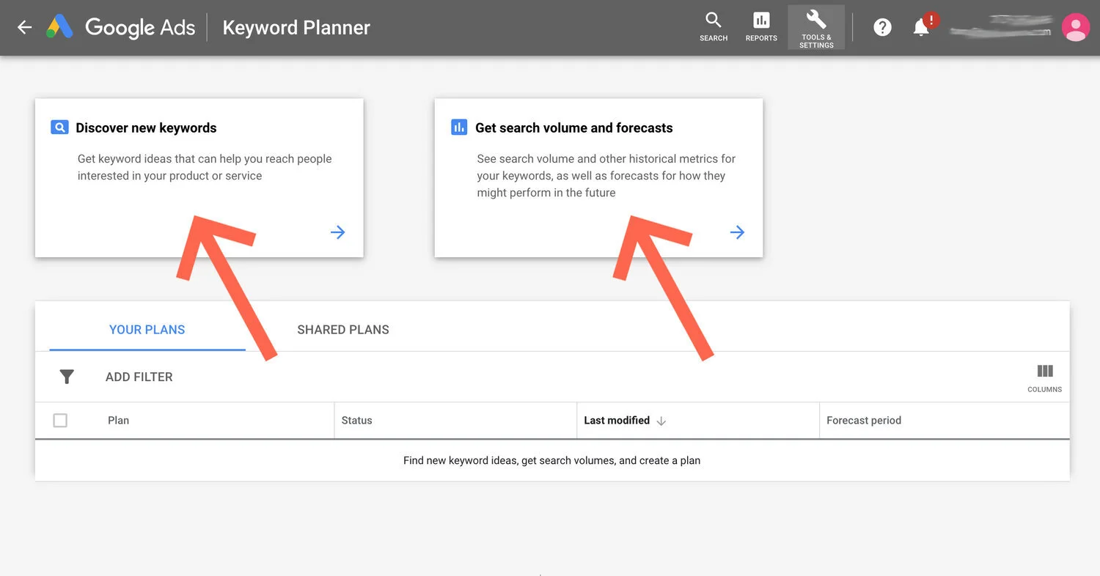Sort by the Status column header
This screenshot has height=576, width=1100.
[356, 421]
